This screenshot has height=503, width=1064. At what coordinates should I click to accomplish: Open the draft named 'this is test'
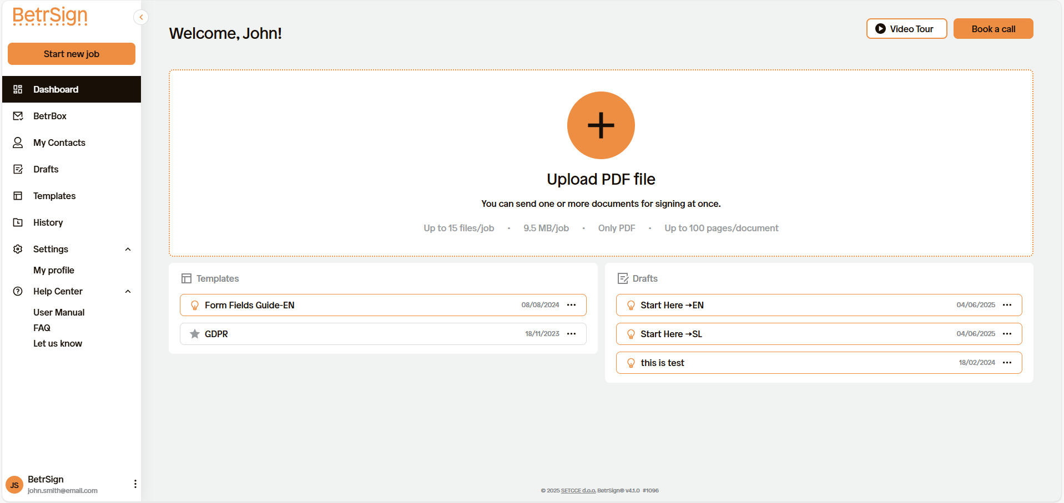[x=663, y=362]
